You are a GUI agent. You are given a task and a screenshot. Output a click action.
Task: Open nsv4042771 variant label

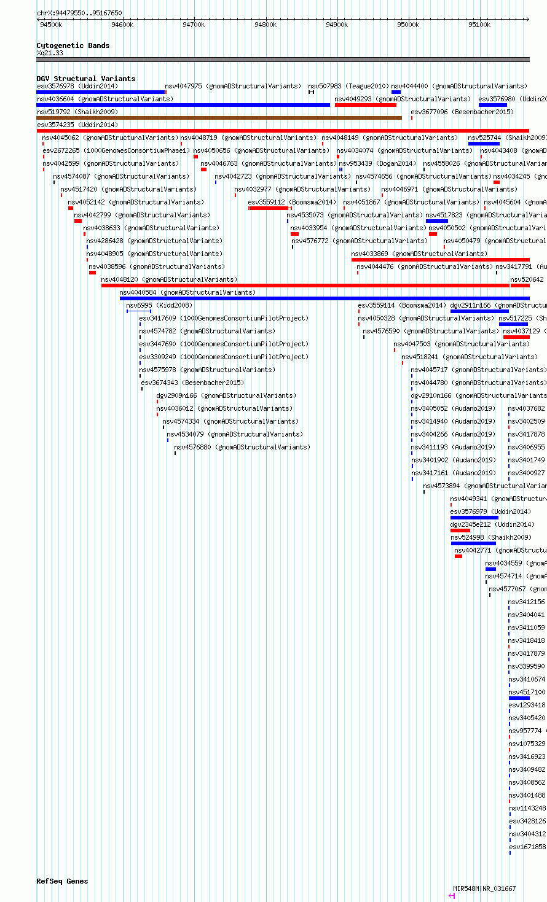500,550
